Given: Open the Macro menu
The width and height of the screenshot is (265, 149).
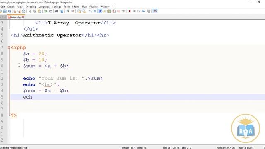Looking at the screenshot, I should (x=76, y=7).
